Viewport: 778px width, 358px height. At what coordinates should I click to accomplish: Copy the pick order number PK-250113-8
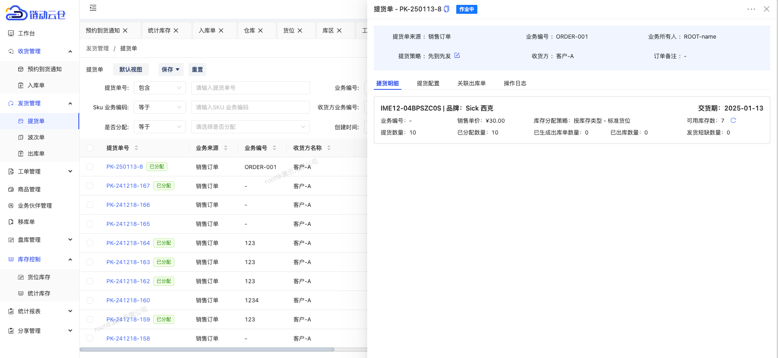[446, 9]
